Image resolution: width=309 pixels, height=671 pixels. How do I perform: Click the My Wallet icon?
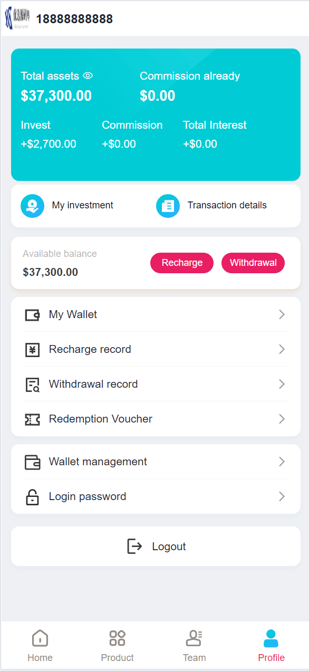point(33,315)
